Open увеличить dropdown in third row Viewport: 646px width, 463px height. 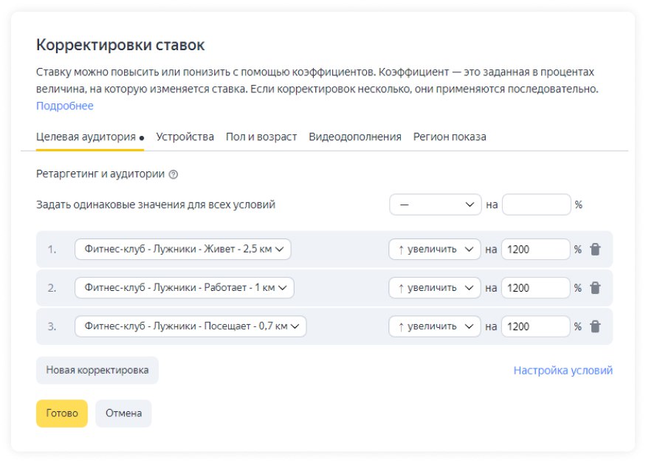tap(435, 326)
